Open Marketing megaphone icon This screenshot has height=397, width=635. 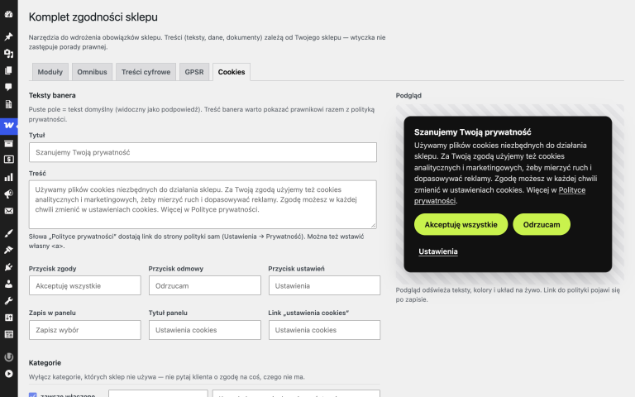[8, 194]
